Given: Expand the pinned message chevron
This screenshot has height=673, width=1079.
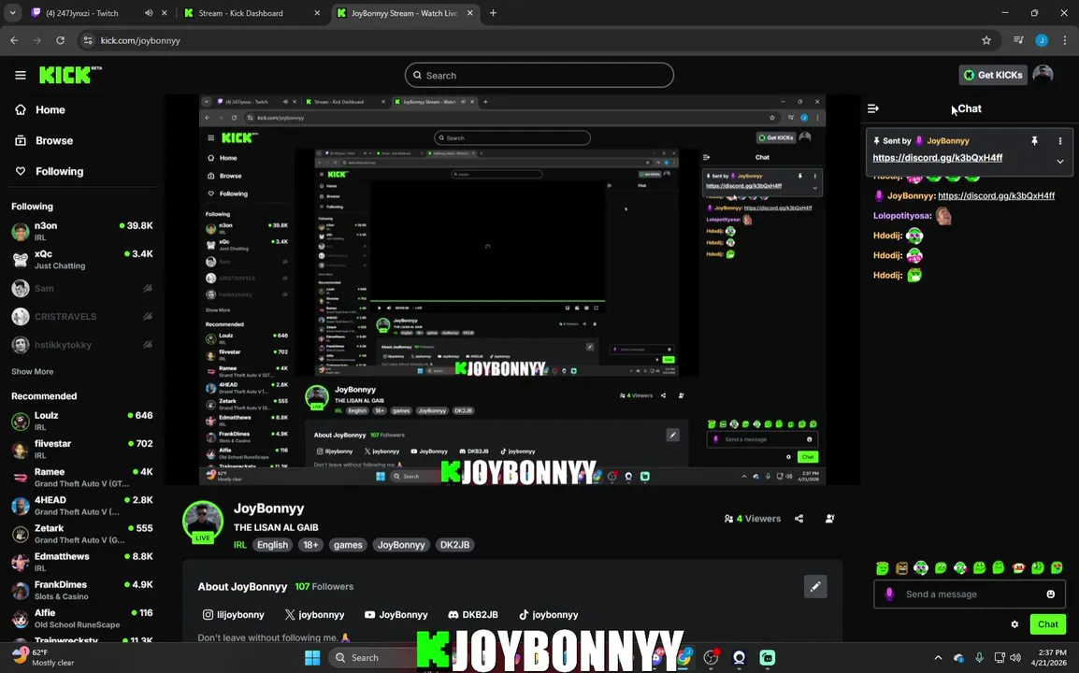Looking at the screenshot, I should [1059, 161].
